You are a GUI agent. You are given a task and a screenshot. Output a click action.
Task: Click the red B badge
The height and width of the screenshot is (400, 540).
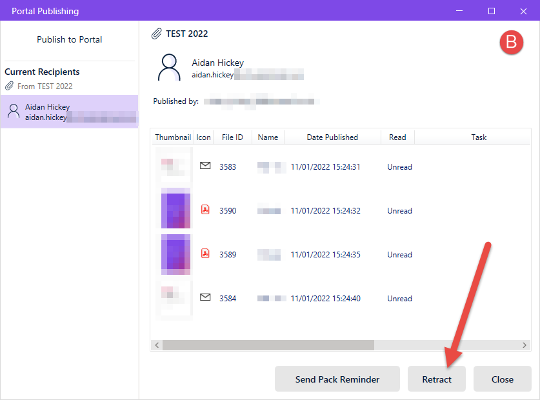pyautogui.click(x=512, y=43)
